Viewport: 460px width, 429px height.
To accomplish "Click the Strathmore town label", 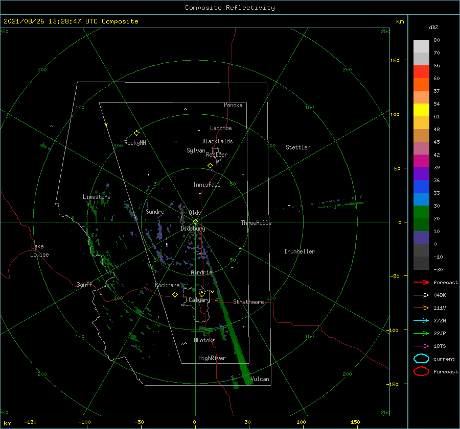I will click(x=248, y=302).
